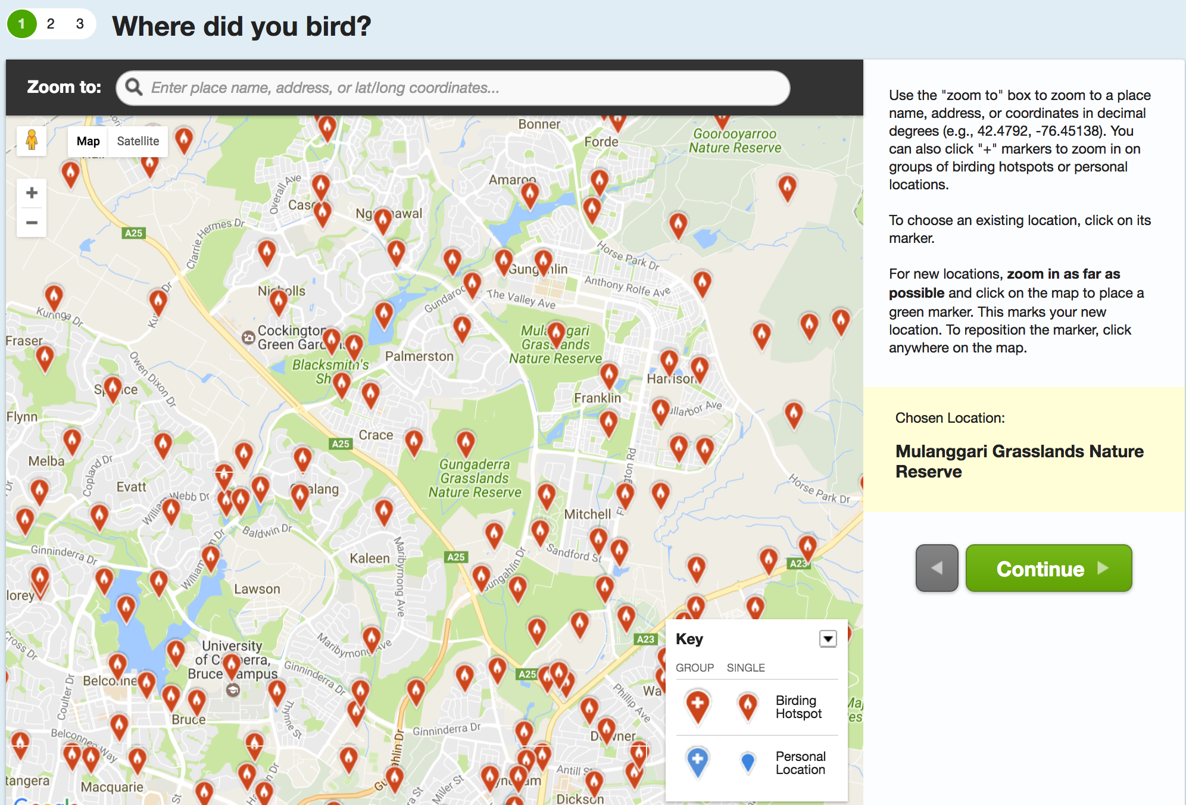Click hotspot marker at Spence label
Image resolution: width=1186 pixels, height=805 pixels.
tap(113, 389)
